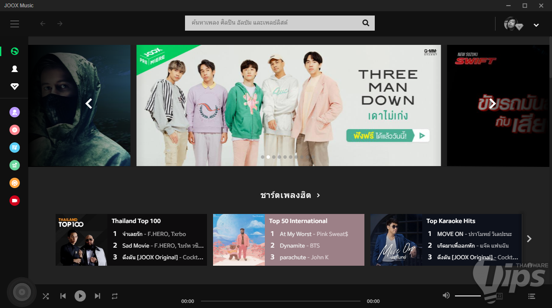Open the purple Artists sidebar icon

(x=15, y=113)
